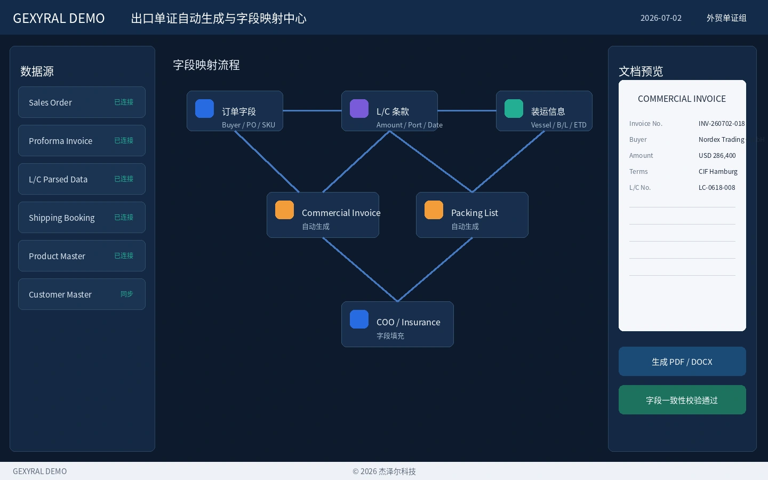
Task: Click the footer GEXYRAL DEMO text
Action: (40, 471)
